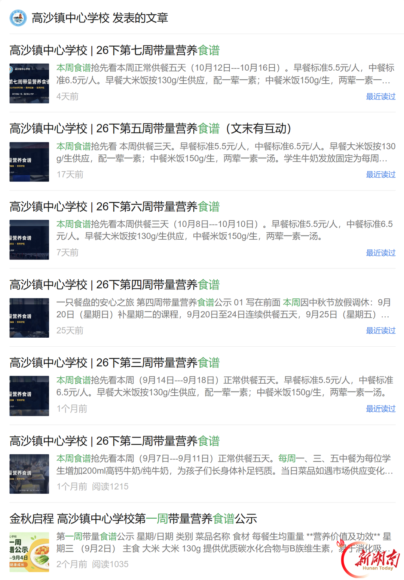Click 最近读过 on the 第六周 article
Screen dimensions: 404x580
380,253
